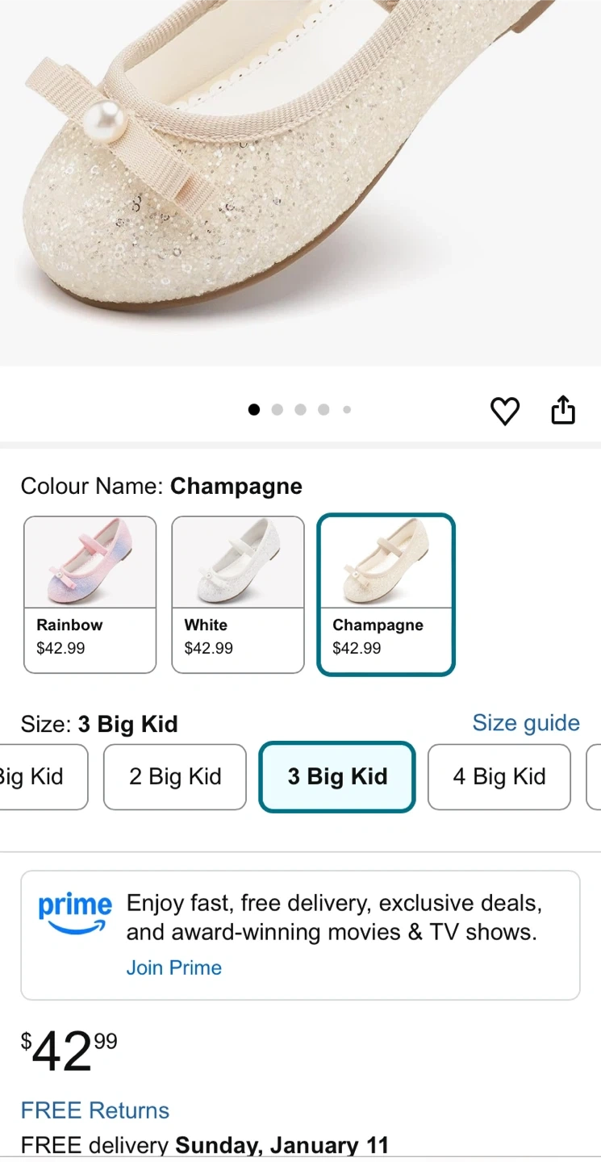Choose size 3 Big Kid
601x1162 pixels.
pos(337,776)
